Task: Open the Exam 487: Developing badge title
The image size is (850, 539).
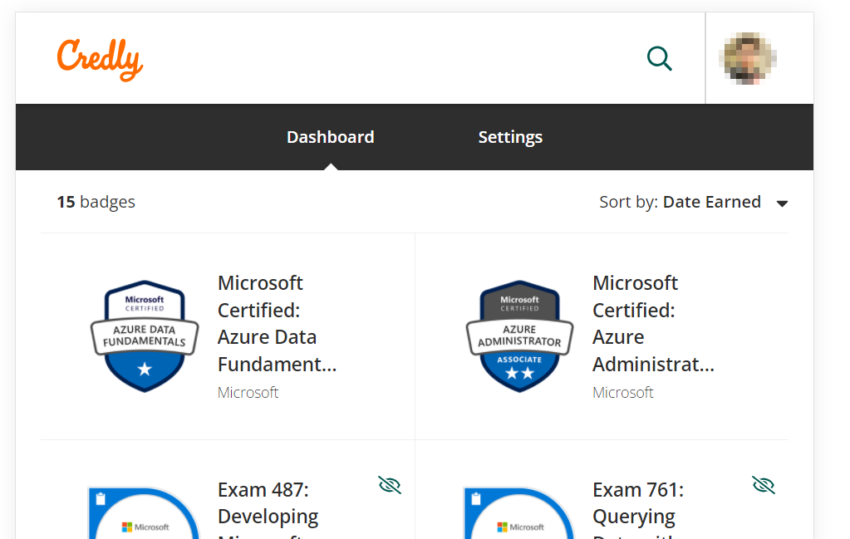Action: 268,509
